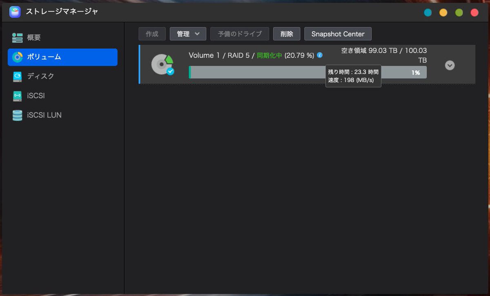Viewport: 490px width, 296px height.
Task: Click the ディスク disk sidebar icon
Action: click(x=17, y=77)
